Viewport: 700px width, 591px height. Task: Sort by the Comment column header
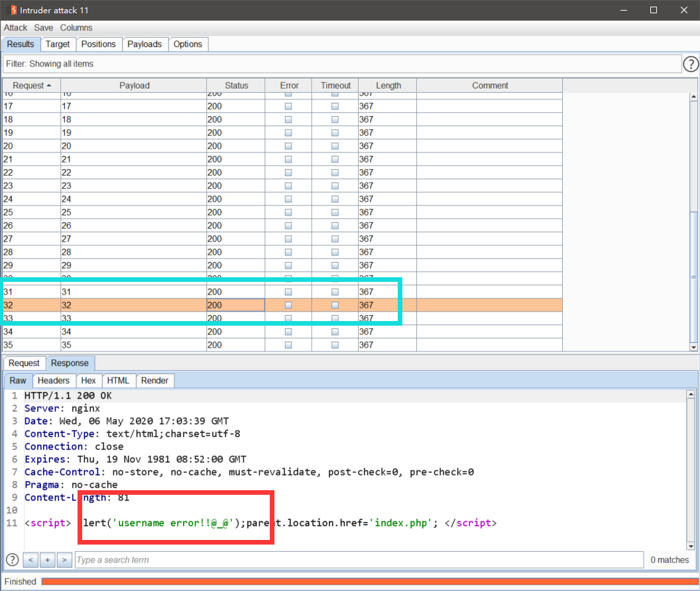(x=490, y=86)
